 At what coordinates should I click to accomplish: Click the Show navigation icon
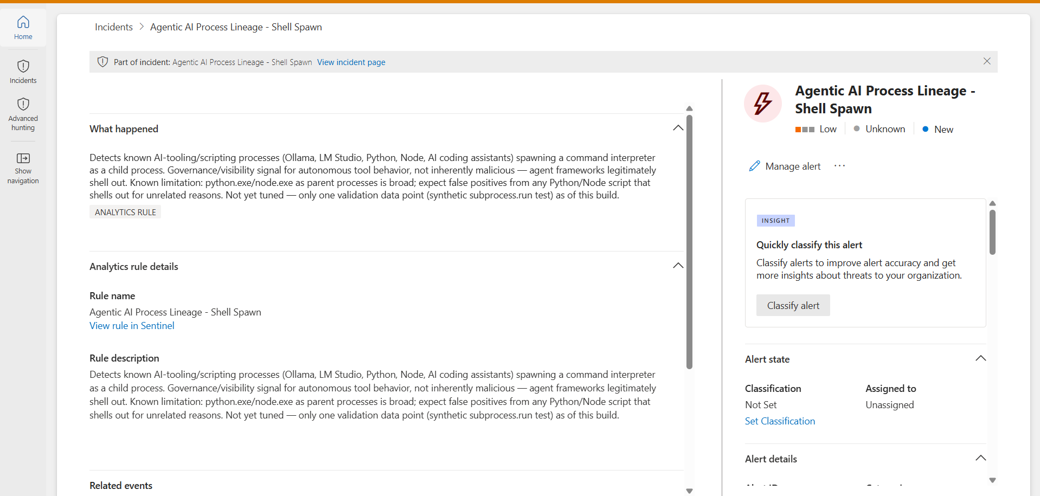tap(23, 158)
